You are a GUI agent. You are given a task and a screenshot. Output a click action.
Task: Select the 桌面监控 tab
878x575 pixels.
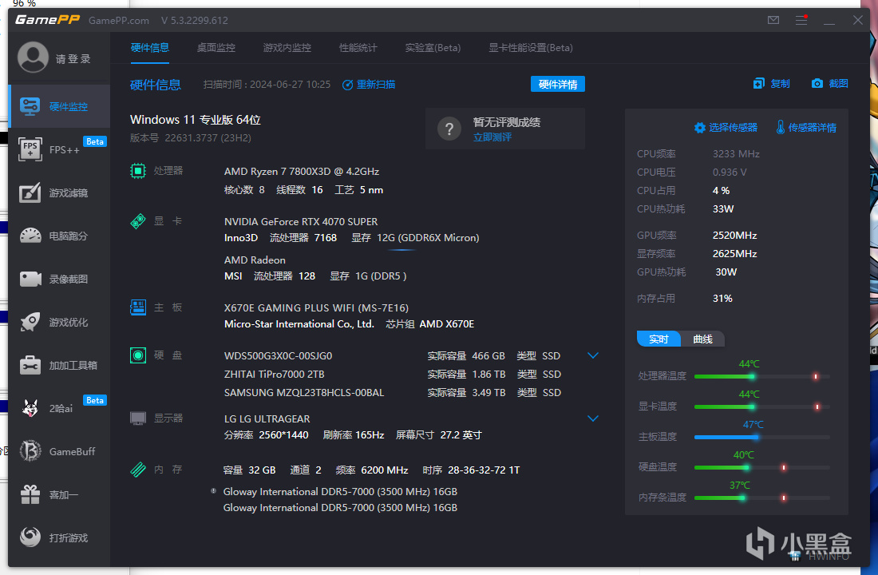[216, 48]
